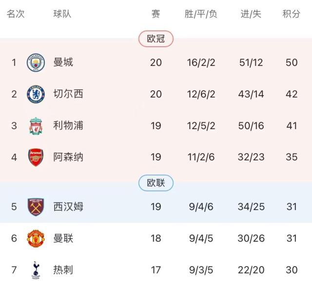Click the 积分 column header
The image size is (312, 291).
click(x=292, y=14)
